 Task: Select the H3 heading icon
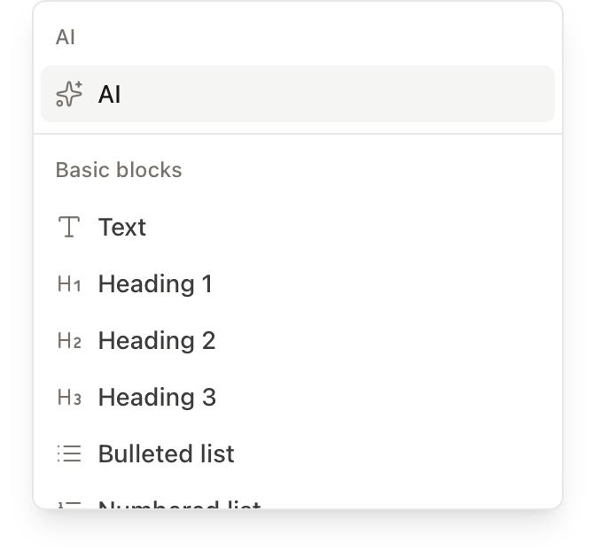click(69, 398)
